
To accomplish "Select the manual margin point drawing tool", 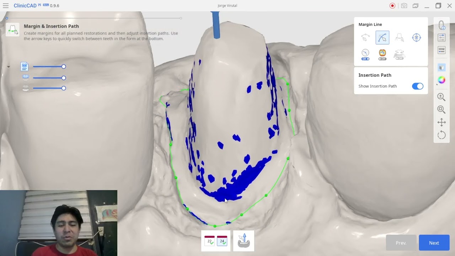I will pos(382,37).
